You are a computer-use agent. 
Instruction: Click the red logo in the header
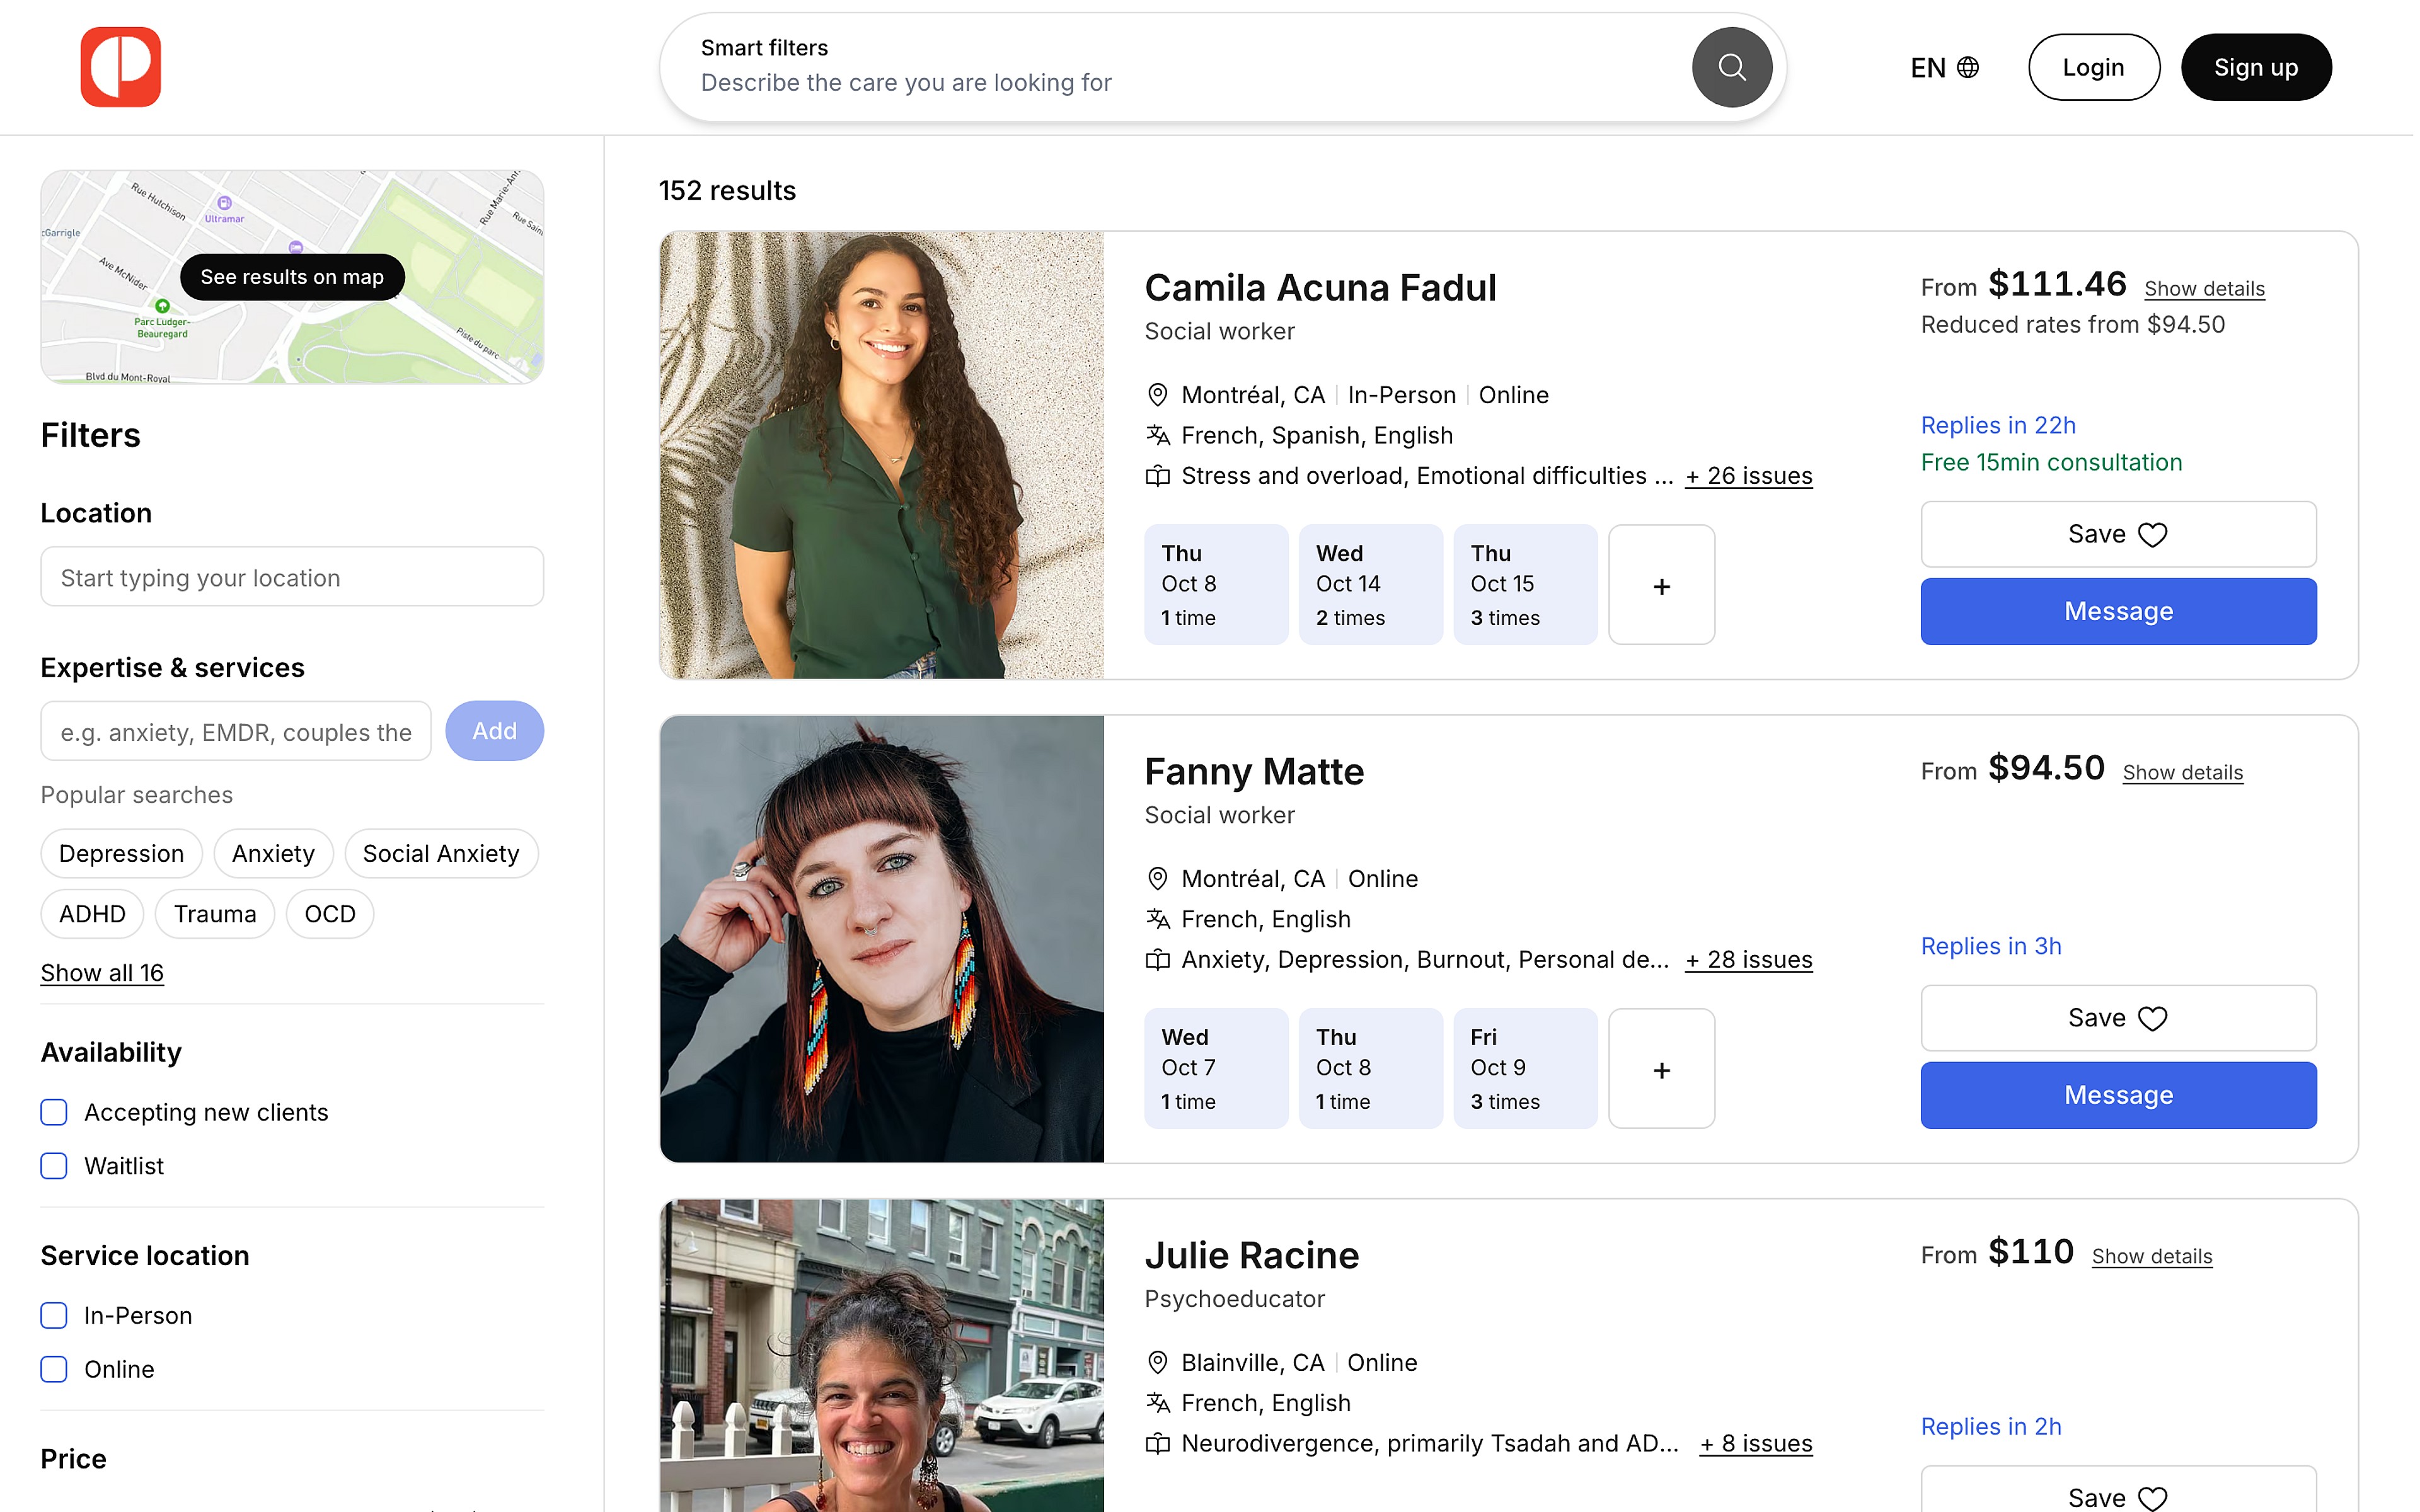[121, 67]
